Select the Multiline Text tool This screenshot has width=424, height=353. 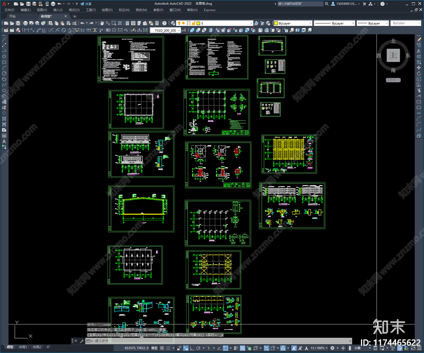coord(4,141)
